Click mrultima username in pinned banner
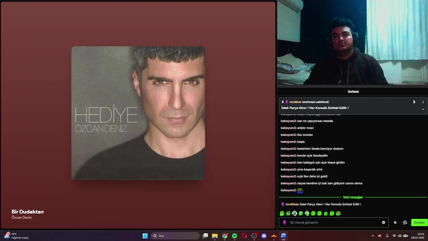Screen dimensions: 428x241 pyautogui.click(x=295, y=102)
